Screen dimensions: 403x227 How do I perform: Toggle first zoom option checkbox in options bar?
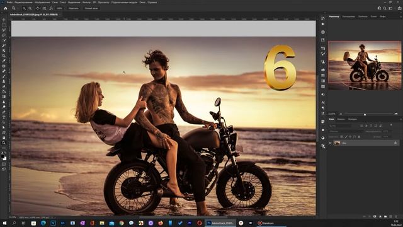click(38, 8)
